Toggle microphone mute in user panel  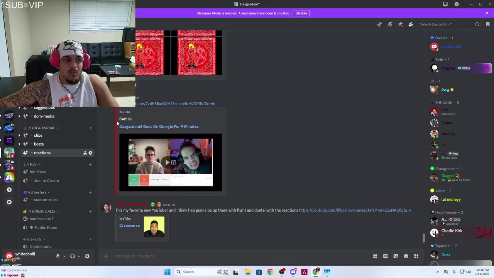pos(58,256)
